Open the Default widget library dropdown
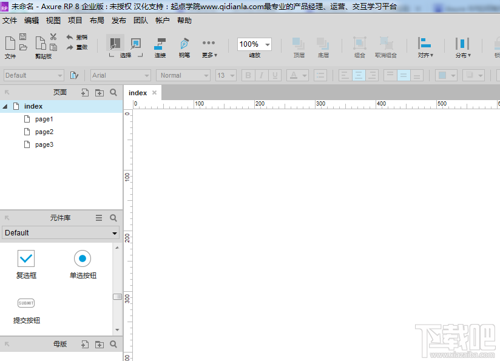Viewport: 500px width, 361px height. tap(61, 233)
